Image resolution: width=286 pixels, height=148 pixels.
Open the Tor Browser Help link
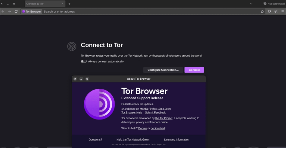coord(132,113)
